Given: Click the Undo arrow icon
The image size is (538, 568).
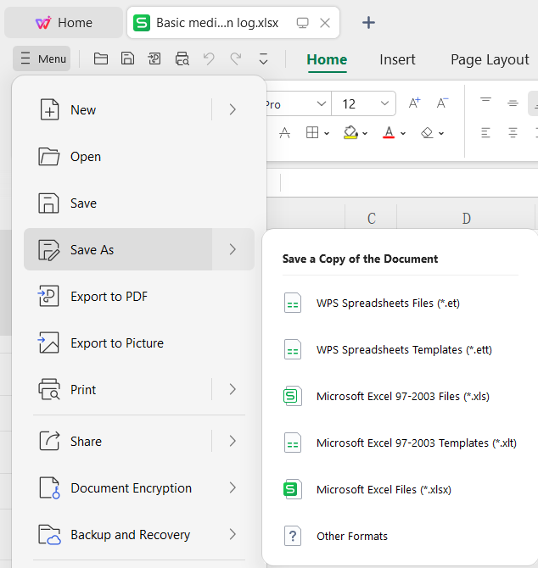Looking at the screenshot, I should coord(209,58).
